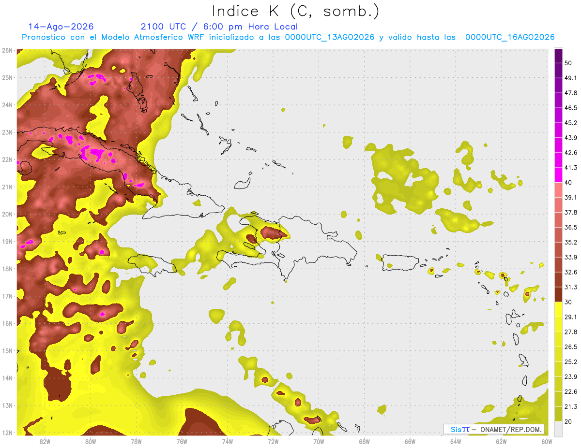Select the 64W longitude label
The height and width of the screenshot is (448, 581).
tap(455, 442)
